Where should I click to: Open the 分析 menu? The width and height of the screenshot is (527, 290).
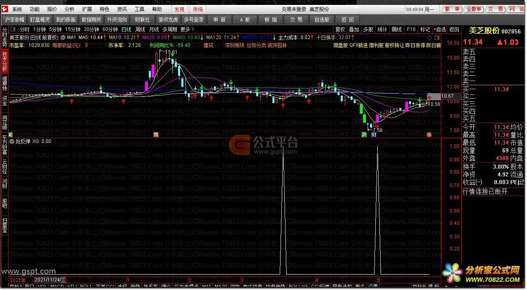pos(70,9)
